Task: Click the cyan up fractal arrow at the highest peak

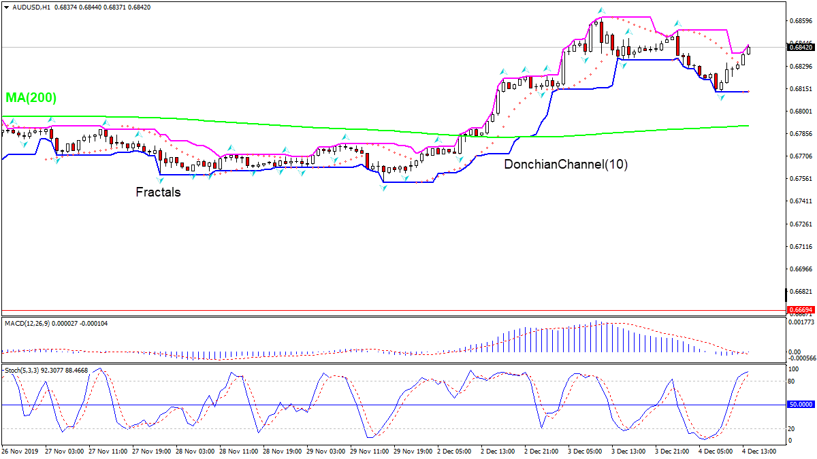Action: [600, 11]
